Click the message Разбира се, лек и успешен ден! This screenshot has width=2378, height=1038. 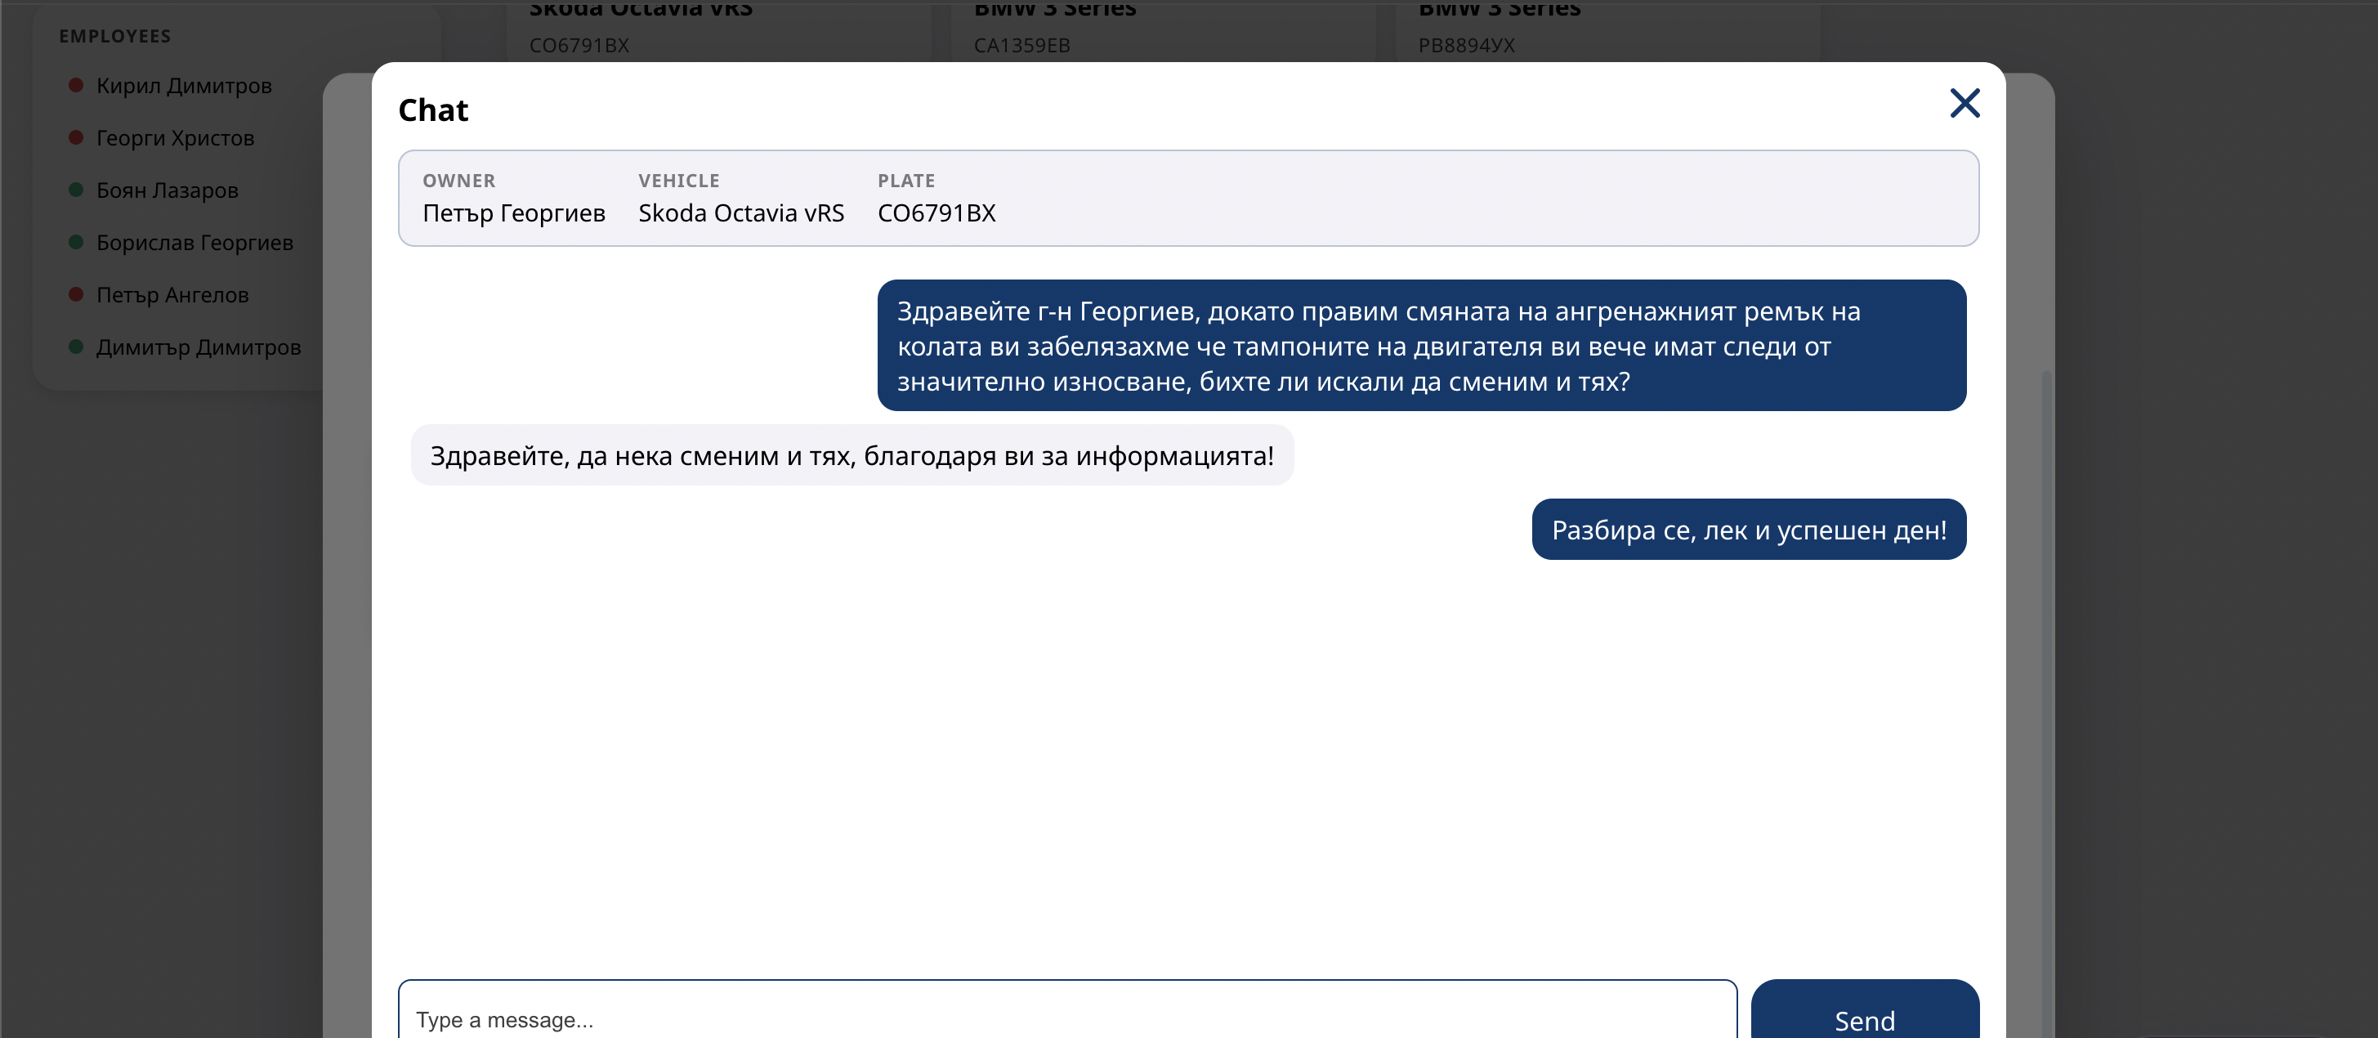[1749, 529]
